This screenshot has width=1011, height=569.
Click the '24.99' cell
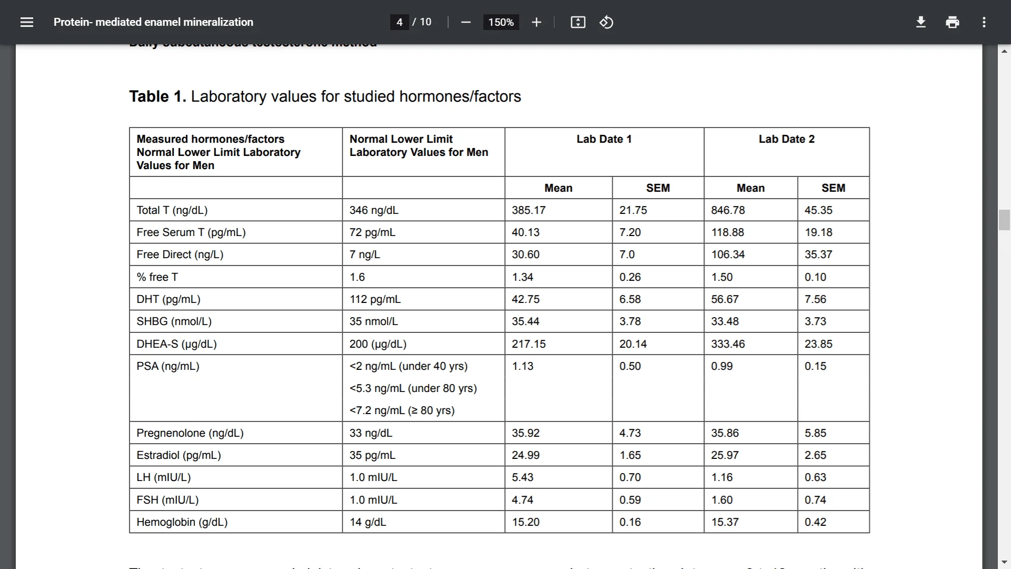coord(526,455)
